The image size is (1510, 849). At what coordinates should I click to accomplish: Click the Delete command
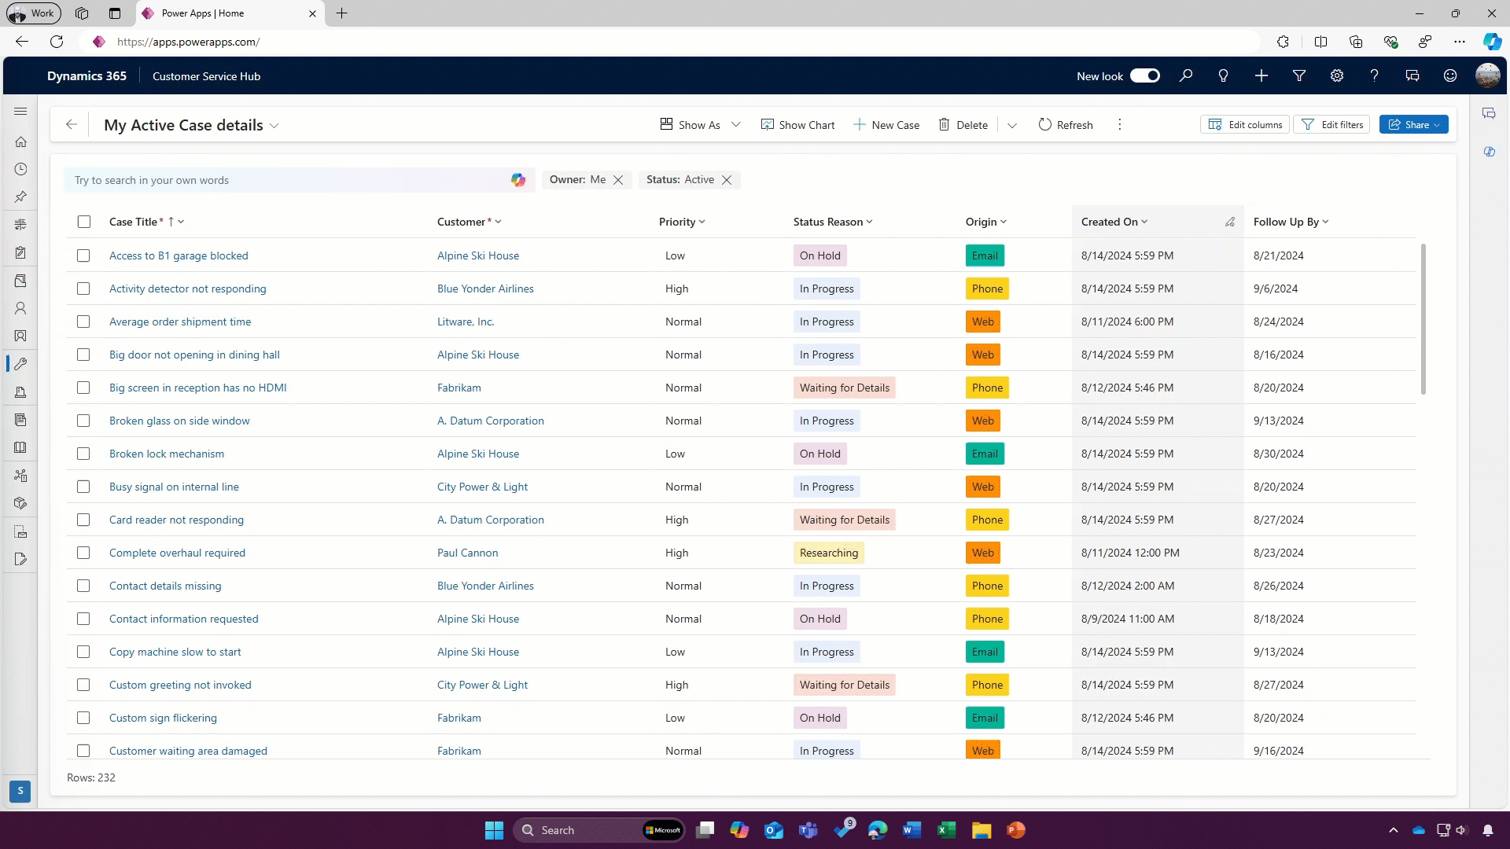963,124
